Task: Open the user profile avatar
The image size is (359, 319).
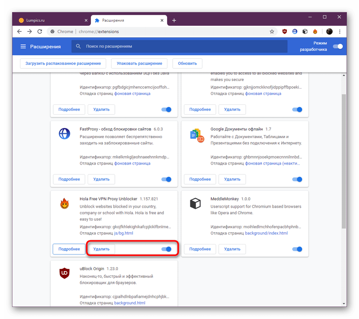Action: tap(329, 31)
